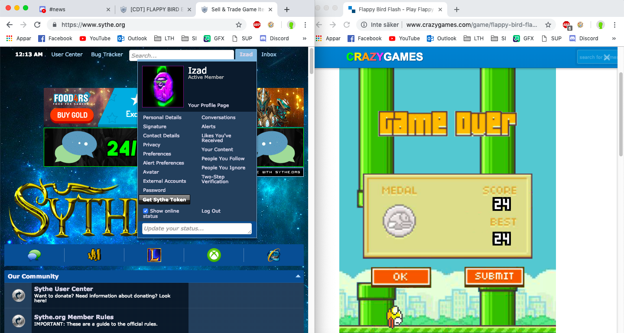The height and width of the screenshot is (333, 624).
Task: Open a new tab in left window
Action: coord(286,10)
